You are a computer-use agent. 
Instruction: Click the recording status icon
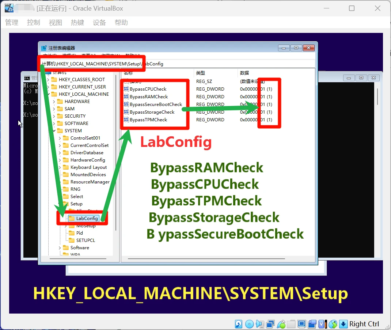[312, 324]
